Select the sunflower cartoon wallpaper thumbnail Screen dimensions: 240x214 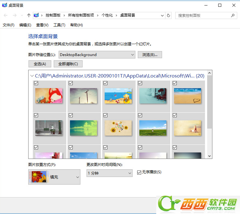tap(118, 128)
